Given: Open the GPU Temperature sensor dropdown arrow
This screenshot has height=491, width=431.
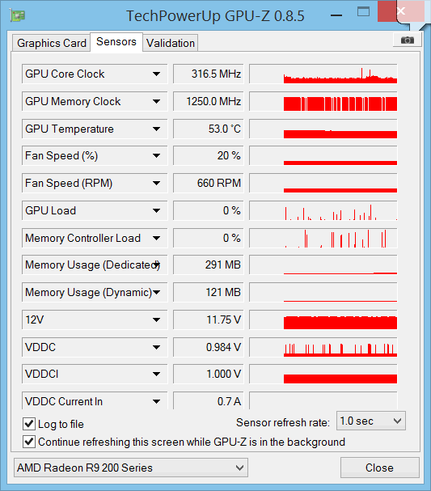Looking at the screenshot, I should click(157, 129).
